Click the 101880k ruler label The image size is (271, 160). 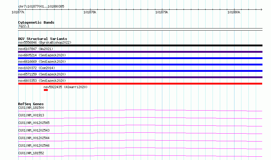point(234,12)
